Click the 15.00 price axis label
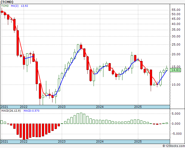 coord(176,67)
